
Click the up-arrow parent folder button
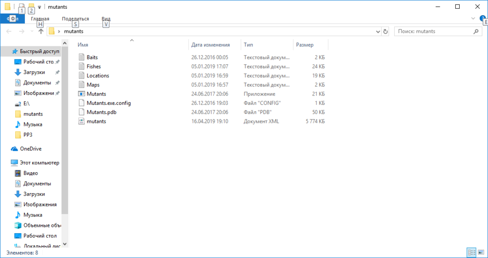(41, 31)
